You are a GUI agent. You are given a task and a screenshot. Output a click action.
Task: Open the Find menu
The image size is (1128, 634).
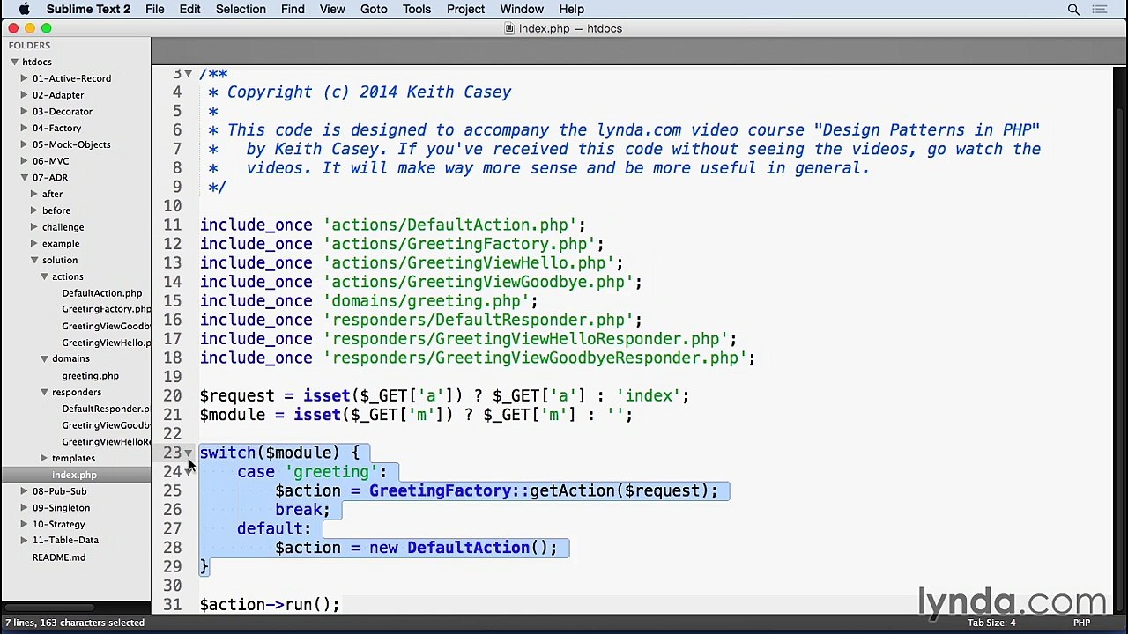coord(293,9)
